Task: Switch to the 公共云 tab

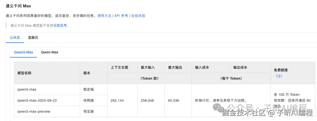Action: coord(15,38)
